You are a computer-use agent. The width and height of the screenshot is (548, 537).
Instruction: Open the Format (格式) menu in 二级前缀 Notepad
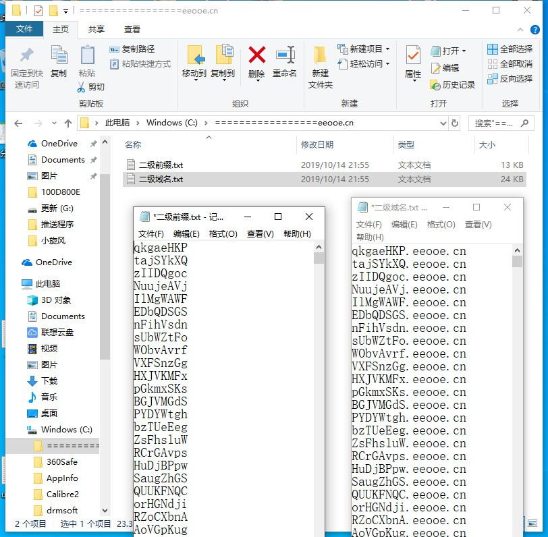223,234
